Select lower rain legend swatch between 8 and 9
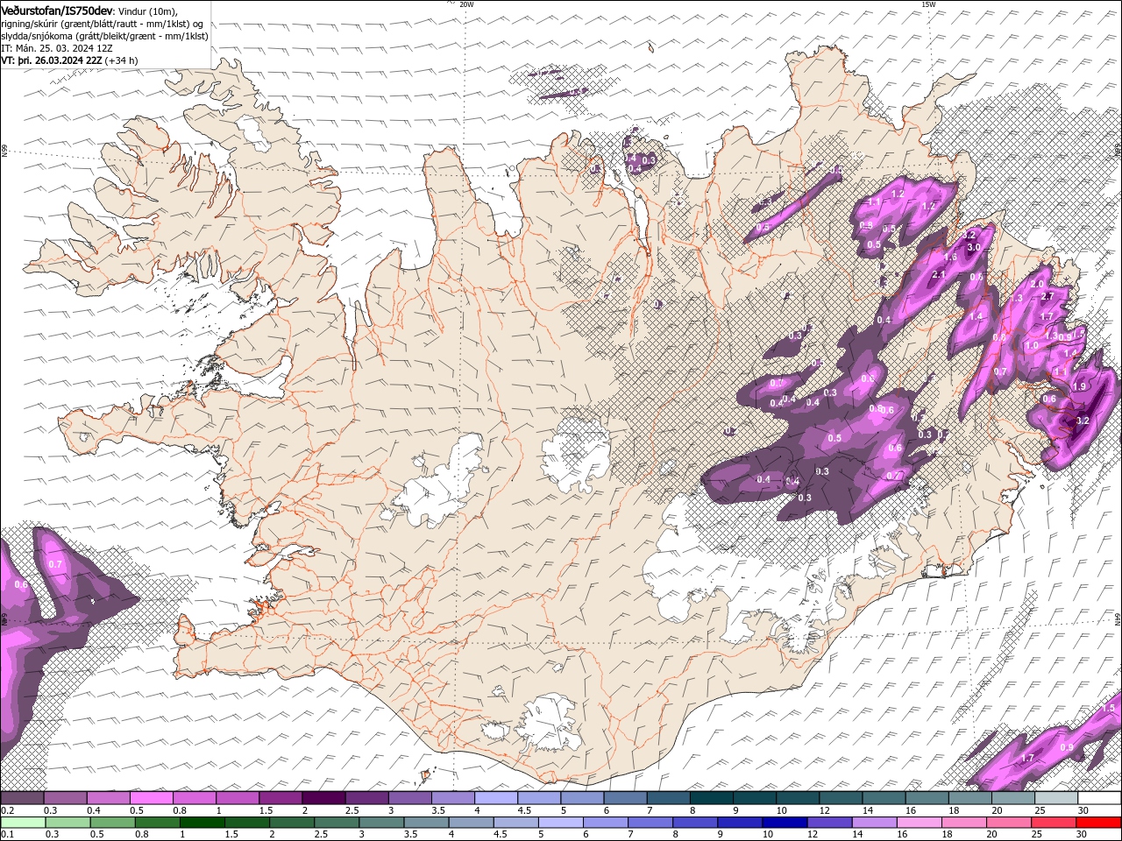This screenshot has height=841, width=1122. 695,823
